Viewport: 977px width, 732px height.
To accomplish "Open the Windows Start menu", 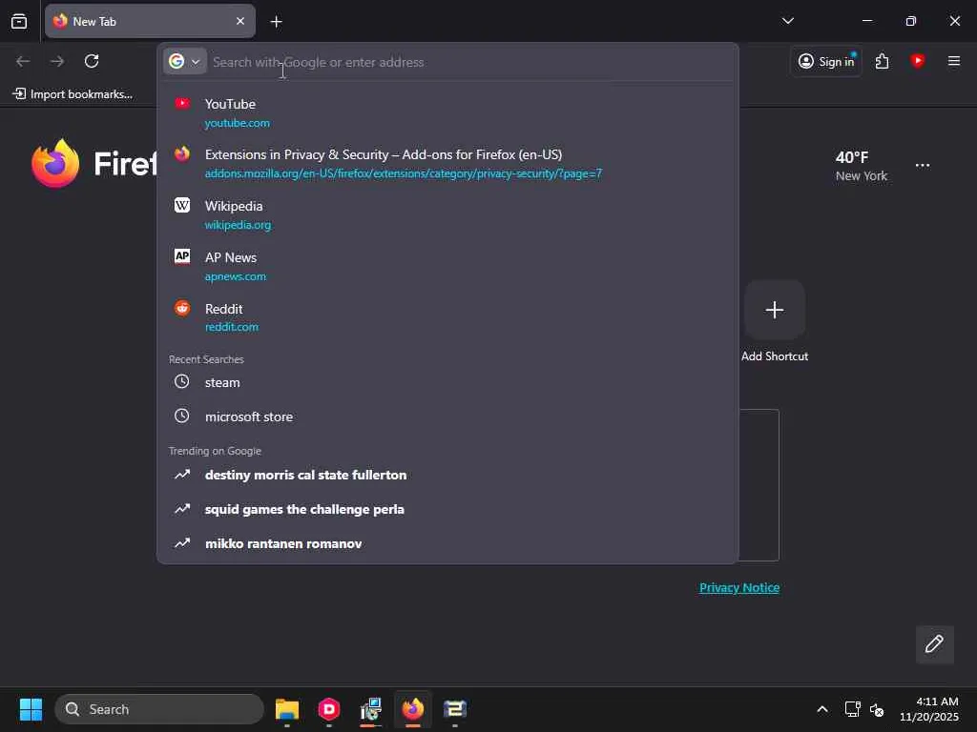I will [31, 709].
